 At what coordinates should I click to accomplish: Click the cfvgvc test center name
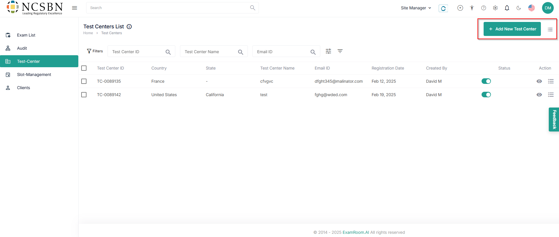tap(267, 81)
